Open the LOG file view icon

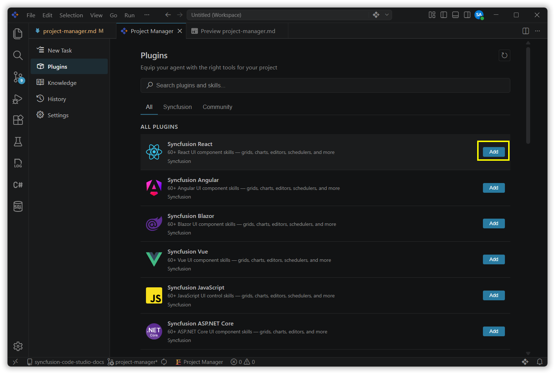[x=18, y=163]
